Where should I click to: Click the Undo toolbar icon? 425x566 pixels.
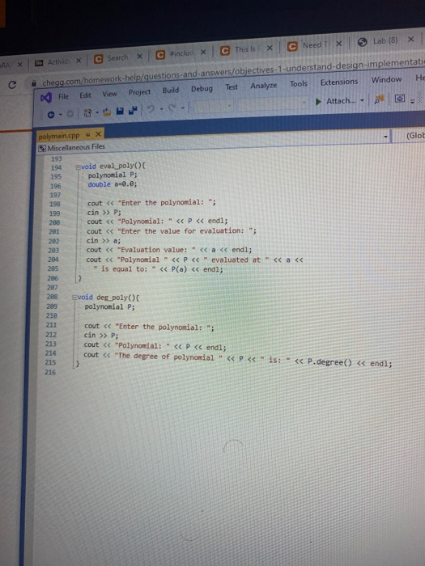[151, 109]
